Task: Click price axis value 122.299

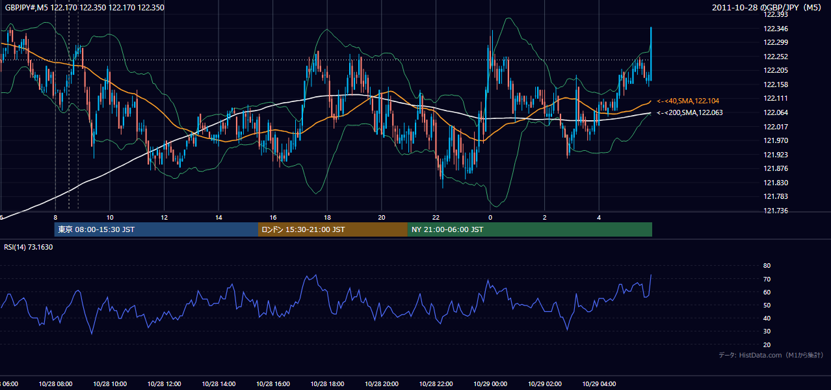Action: [x=775, y=42]
